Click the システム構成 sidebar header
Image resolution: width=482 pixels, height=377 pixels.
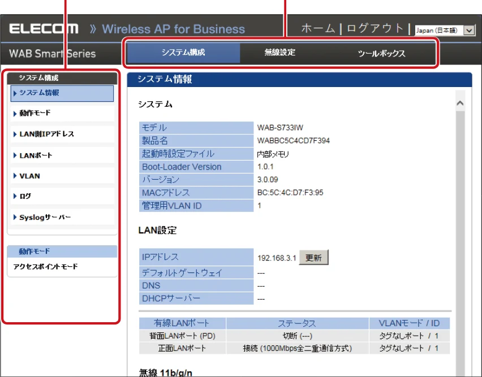tap(62, 78)
